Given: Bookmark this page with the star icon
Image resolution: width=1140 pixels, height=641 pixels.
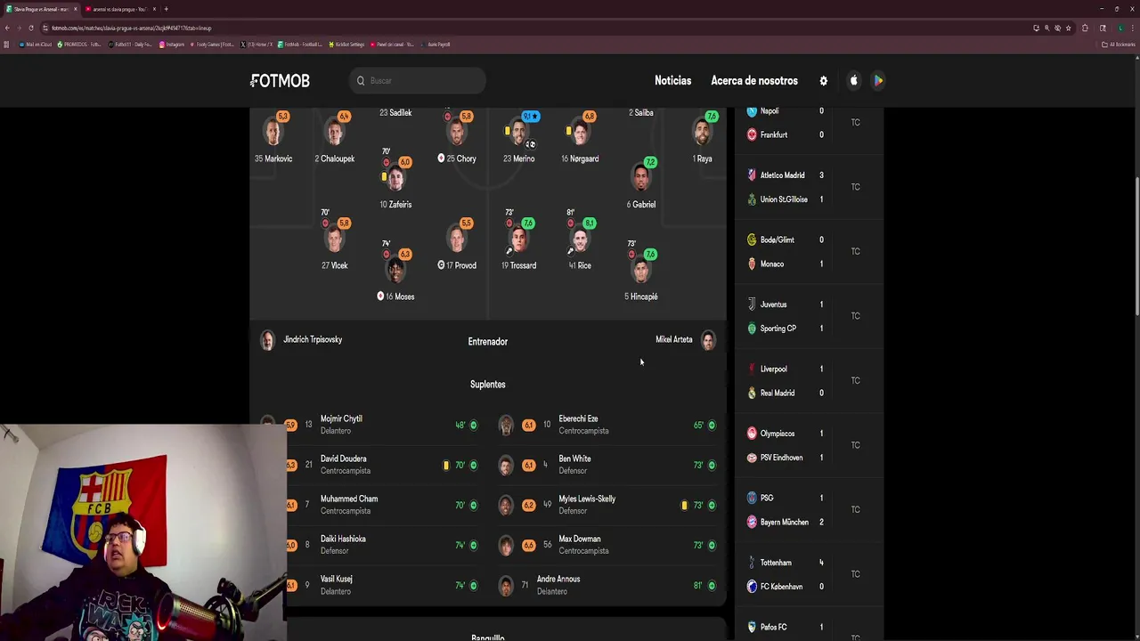Looking at the screenshot, I should point(1068,28).
